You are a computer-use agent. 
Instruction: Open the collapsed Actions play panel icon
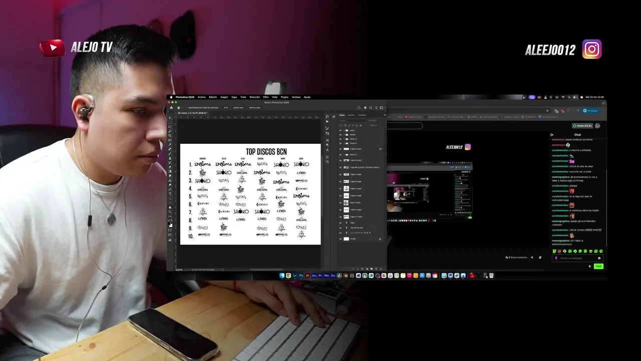[327, 121]
